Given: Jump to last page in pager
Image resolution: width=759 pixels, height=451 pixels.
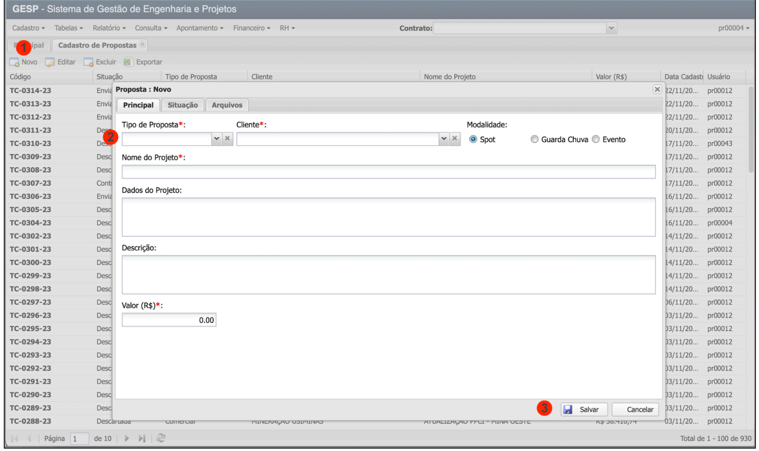Looking at the screenshot, I should pyautogui.click(x=142, y=438).
